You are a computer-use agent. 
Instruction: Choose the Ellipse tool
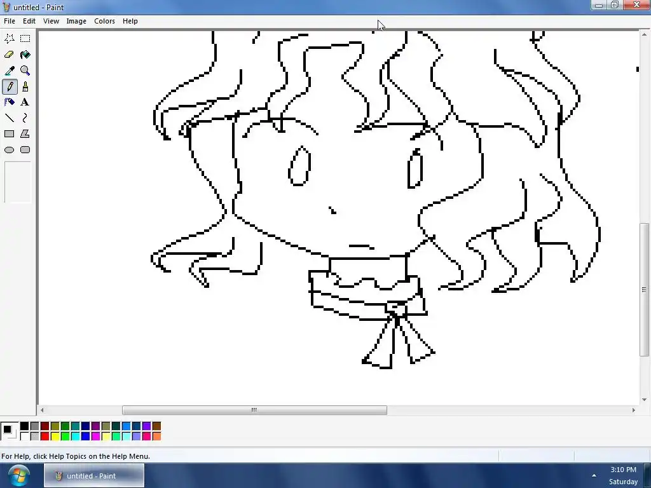click(x=9, y=150)
